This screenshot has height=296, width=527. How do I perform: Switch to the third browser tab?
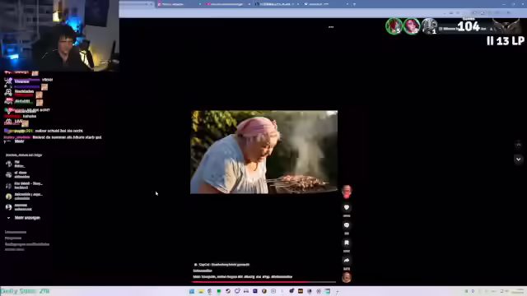(x=228, y=4)
